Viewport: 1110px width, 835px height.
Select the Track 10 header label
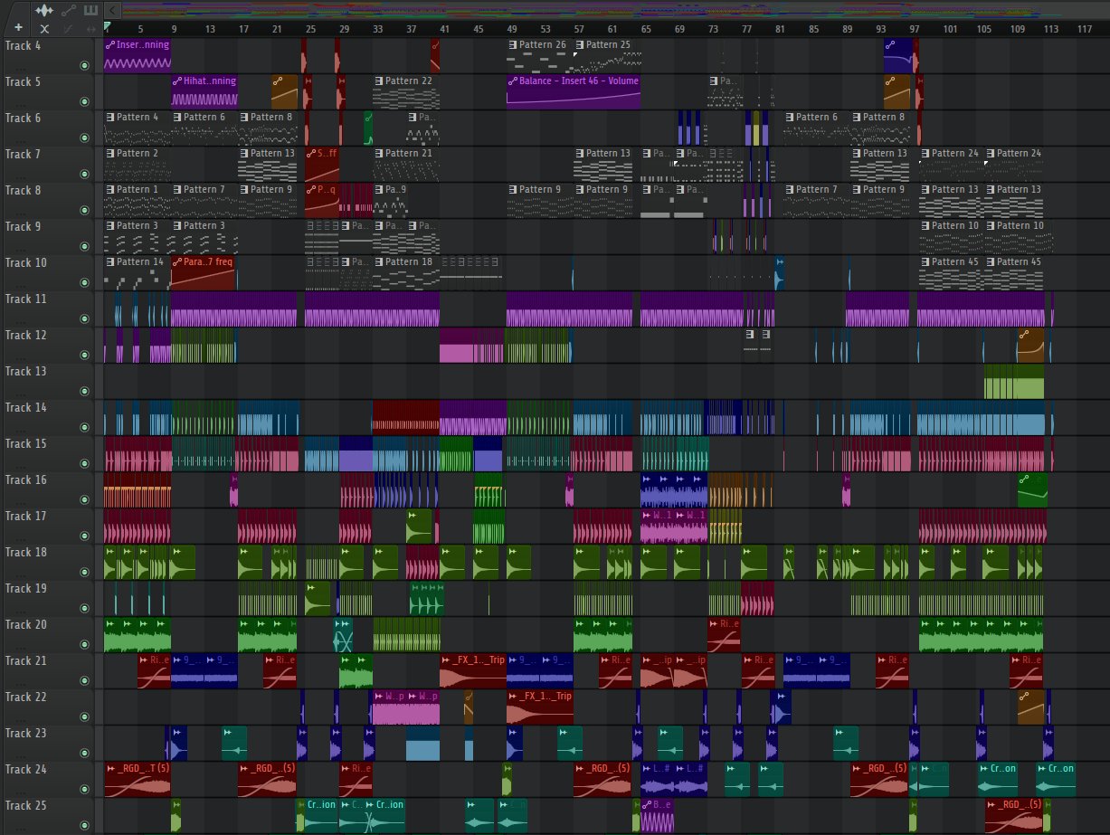[26, 262]
